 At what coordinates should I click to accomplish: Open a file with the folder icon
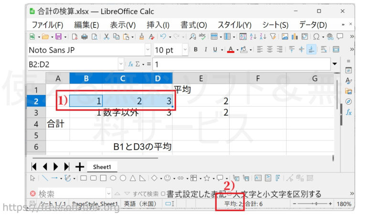45,37
